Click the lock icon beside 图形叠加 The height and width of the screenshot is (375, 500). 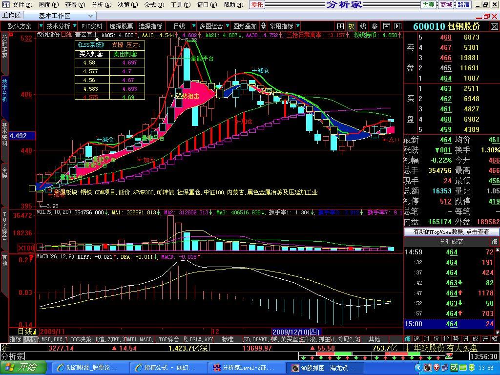pos(263,26)
